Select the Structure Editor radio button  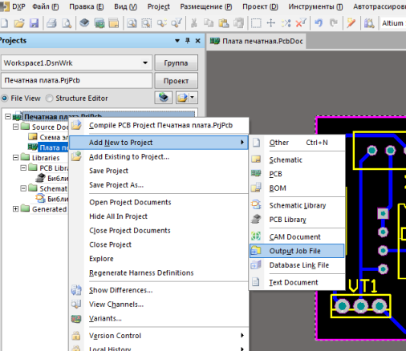click(49, 99)
